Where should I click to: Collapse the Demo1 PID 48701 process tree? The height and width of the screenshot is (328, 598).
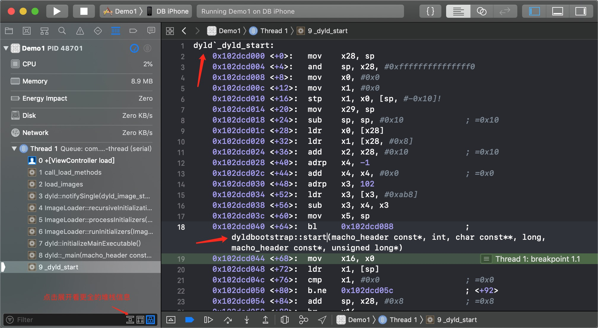click(6, 48)
